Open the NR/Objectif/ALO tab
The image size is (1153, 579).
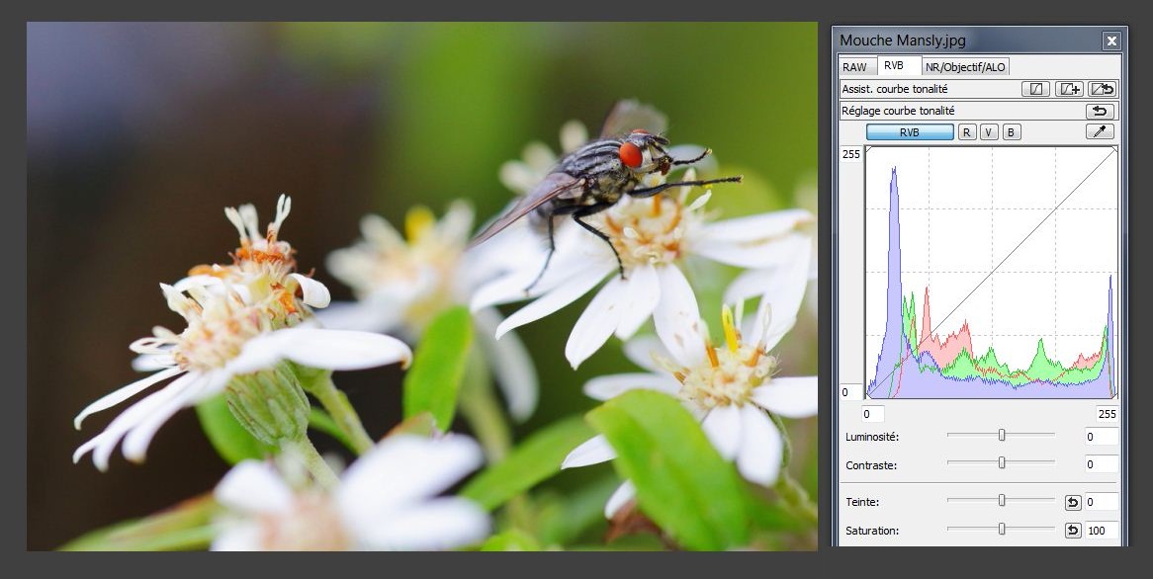click(965, 67)
